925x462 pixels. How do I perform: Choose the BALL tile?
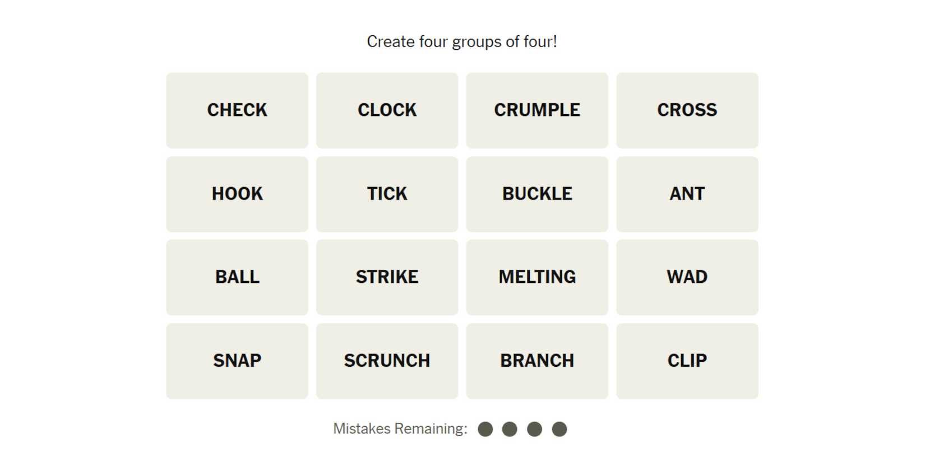pos(237,277)
